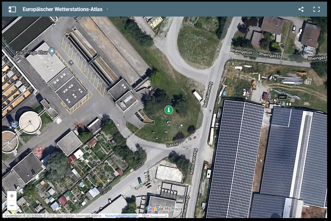Open the Nutzungsbedingungen terms link
The width and height of the screenshot is (331, 221).
click(x=121, y=216)
